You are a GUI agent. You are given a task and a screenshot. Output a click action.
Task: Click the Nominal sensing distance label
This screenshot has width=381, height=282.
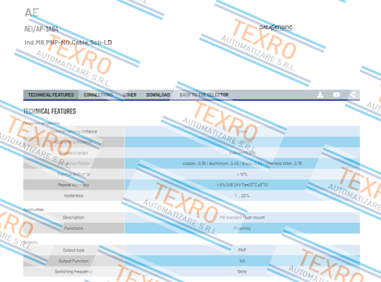73,131
